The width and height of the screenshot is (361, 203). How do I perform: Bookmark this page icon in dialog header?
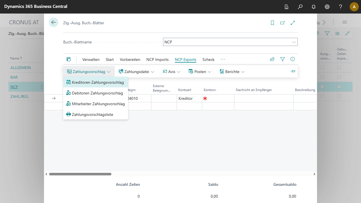272,23
